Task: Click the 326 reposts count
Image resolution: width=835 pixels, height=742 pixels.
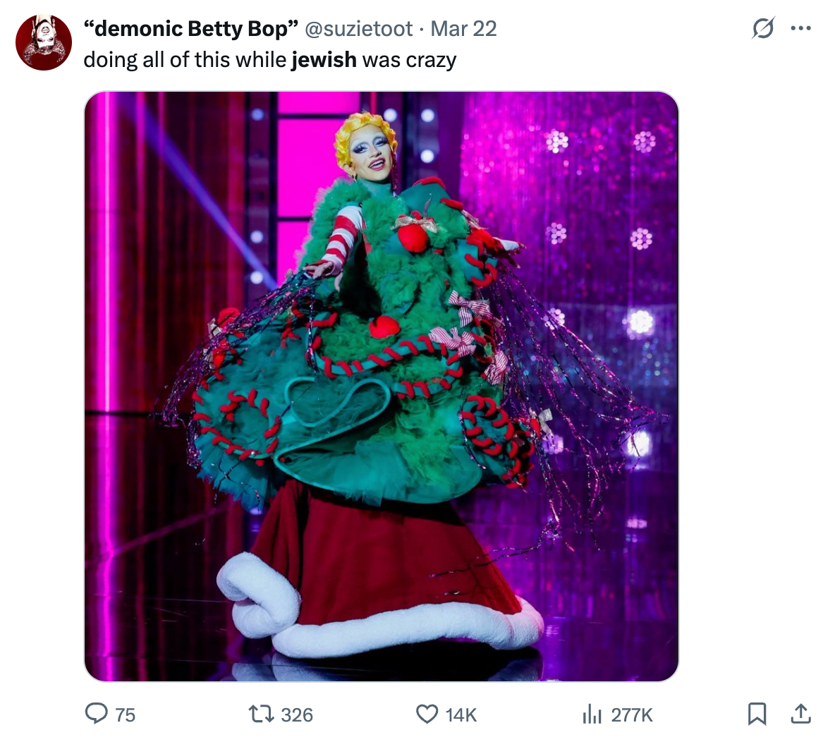Action: point(297,714)
